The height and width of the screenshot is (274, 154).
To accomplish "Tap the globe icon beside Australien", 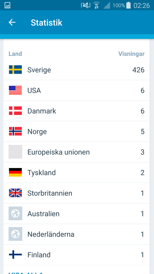I will point(15,214).
